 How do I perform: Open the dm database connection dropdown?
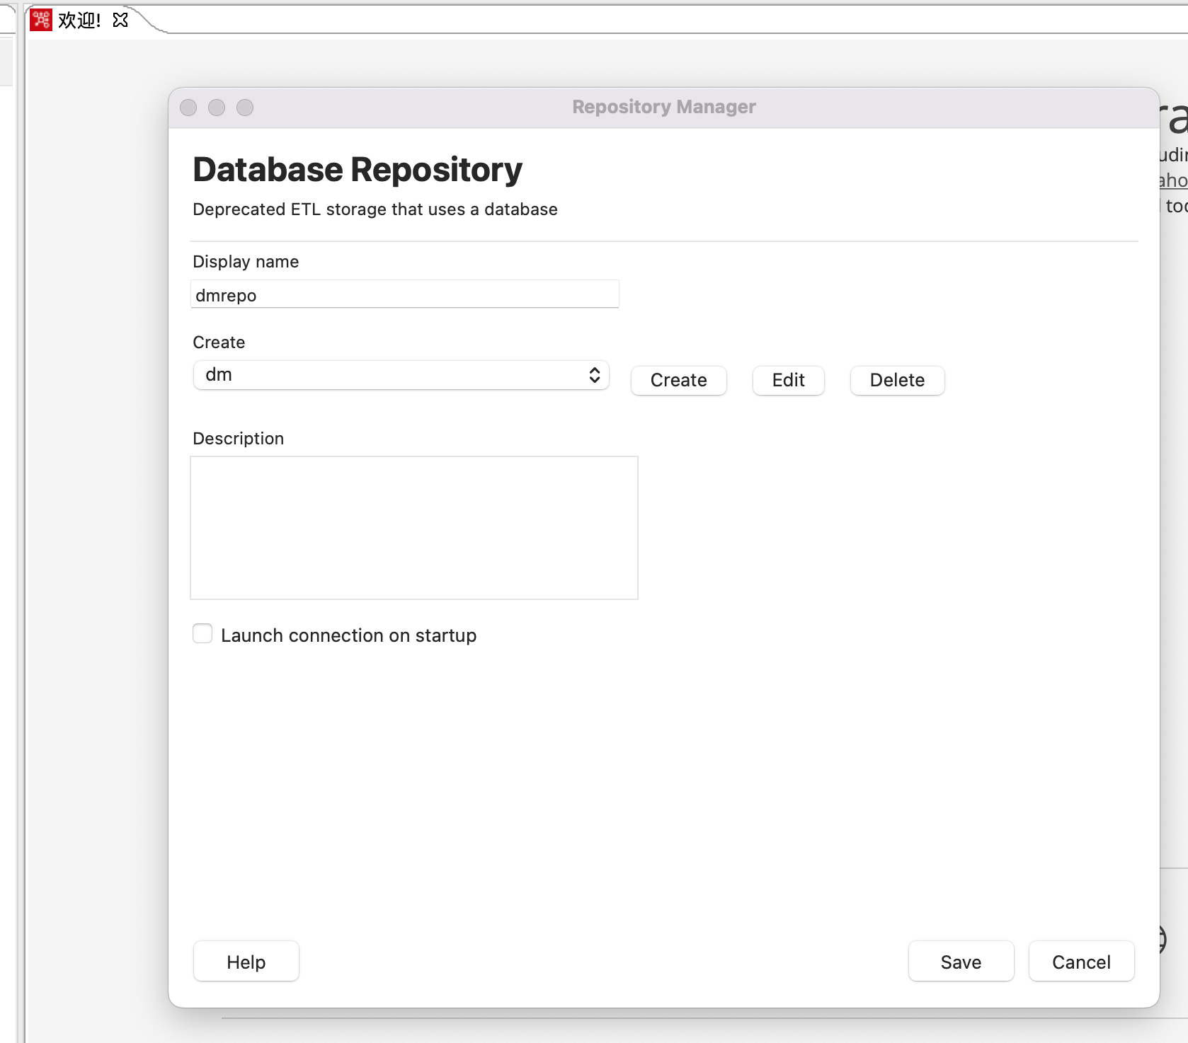(401, 375)
